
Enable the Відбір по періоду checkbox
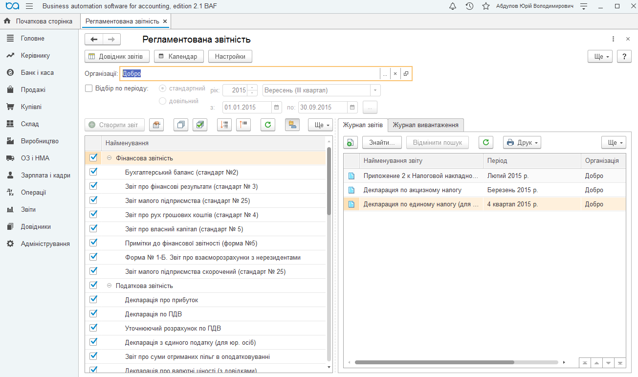click(x=88, y=89)
